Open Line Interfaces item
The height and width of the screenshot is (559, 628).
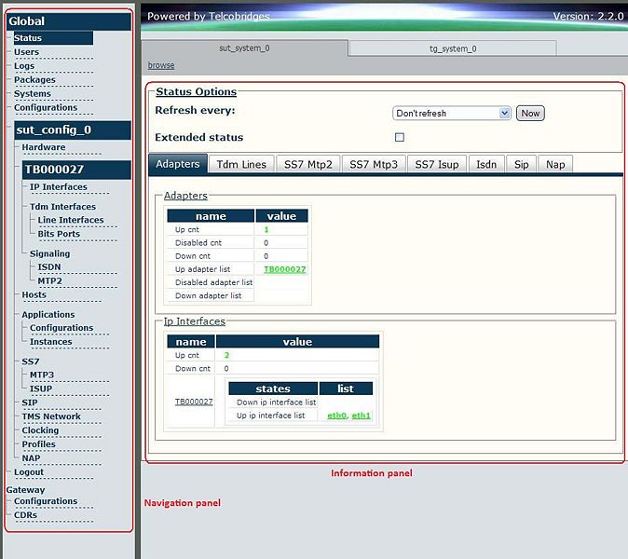(x=71, y=220)
